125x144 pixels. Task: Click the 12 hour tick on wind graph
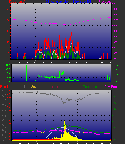(x=61, y=62)
